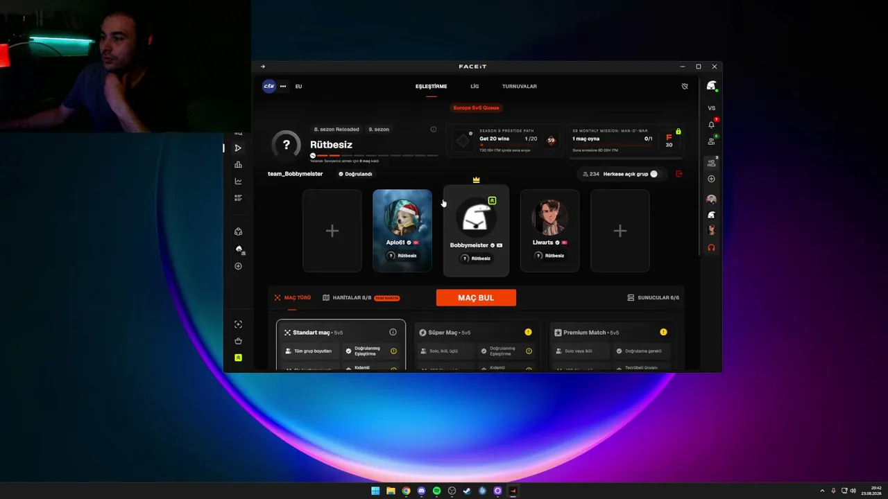Select the Süper Maç 5v5 card
888x499 pixels.
[476, 345]
